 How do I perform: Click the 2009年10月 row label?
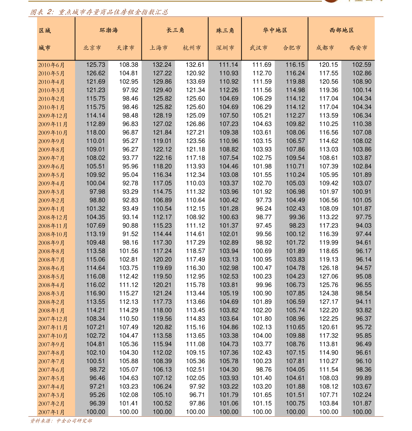pos(53,133)
